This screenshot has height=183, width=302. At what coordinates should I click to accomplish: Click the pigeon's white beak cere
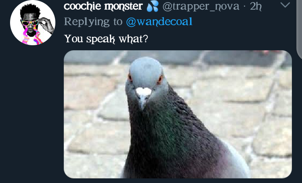tap(143, 91)
